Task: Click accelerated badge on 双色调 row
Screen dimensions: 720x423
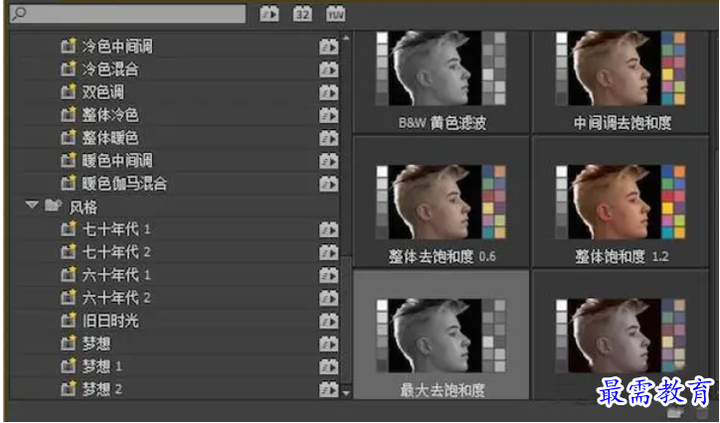Action: 329,92
